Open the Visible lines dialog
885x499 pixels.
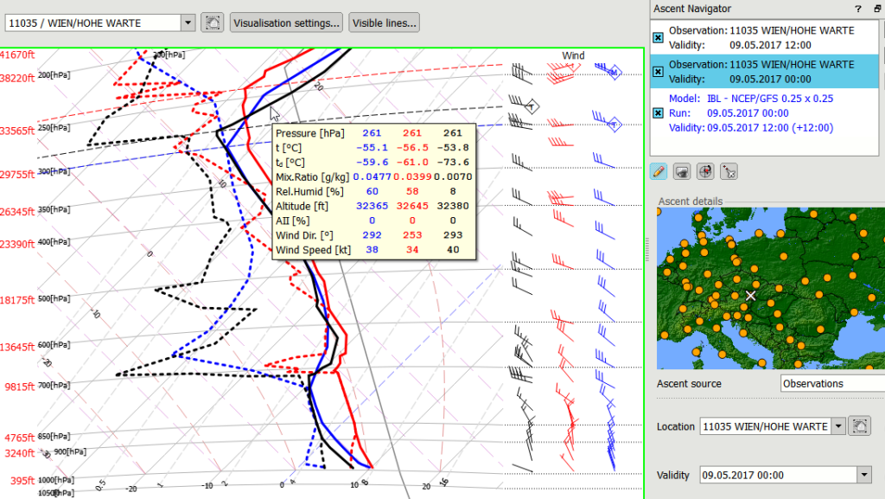384,22
